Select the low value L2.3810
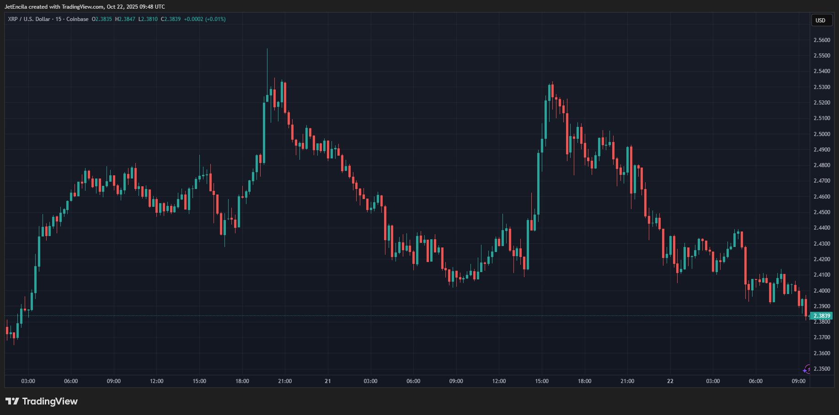This screenshot has height=415, width=839. tap(148, 19)
